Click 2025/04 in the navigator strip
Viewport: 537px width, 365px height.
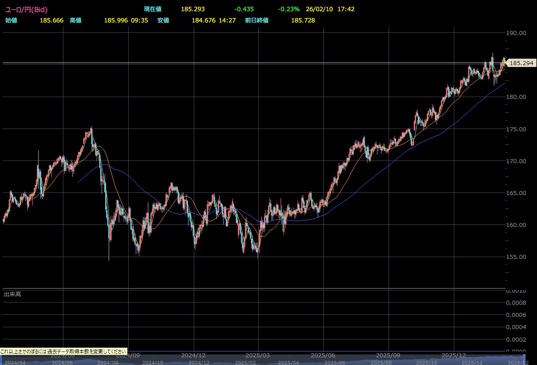[288, 362]
